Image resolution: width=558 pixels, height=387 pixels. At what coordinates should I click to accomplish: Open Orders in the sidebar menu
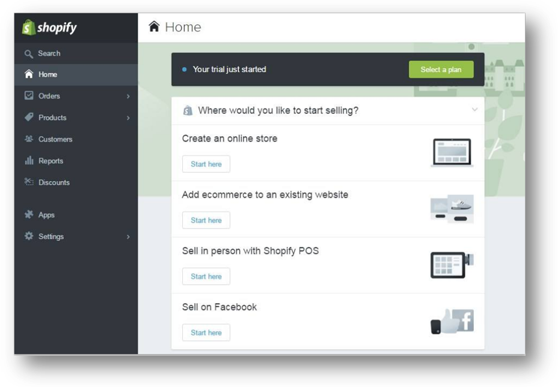76,96
